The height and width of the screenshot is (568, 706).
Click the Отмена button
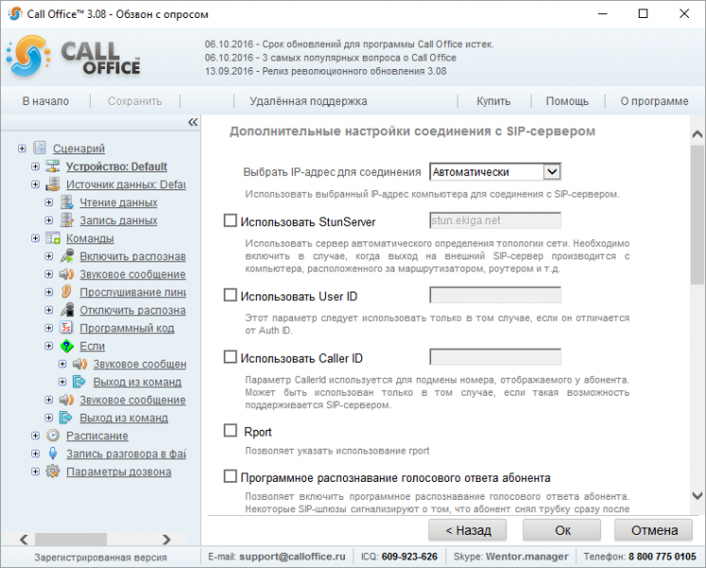pos(654,530)
